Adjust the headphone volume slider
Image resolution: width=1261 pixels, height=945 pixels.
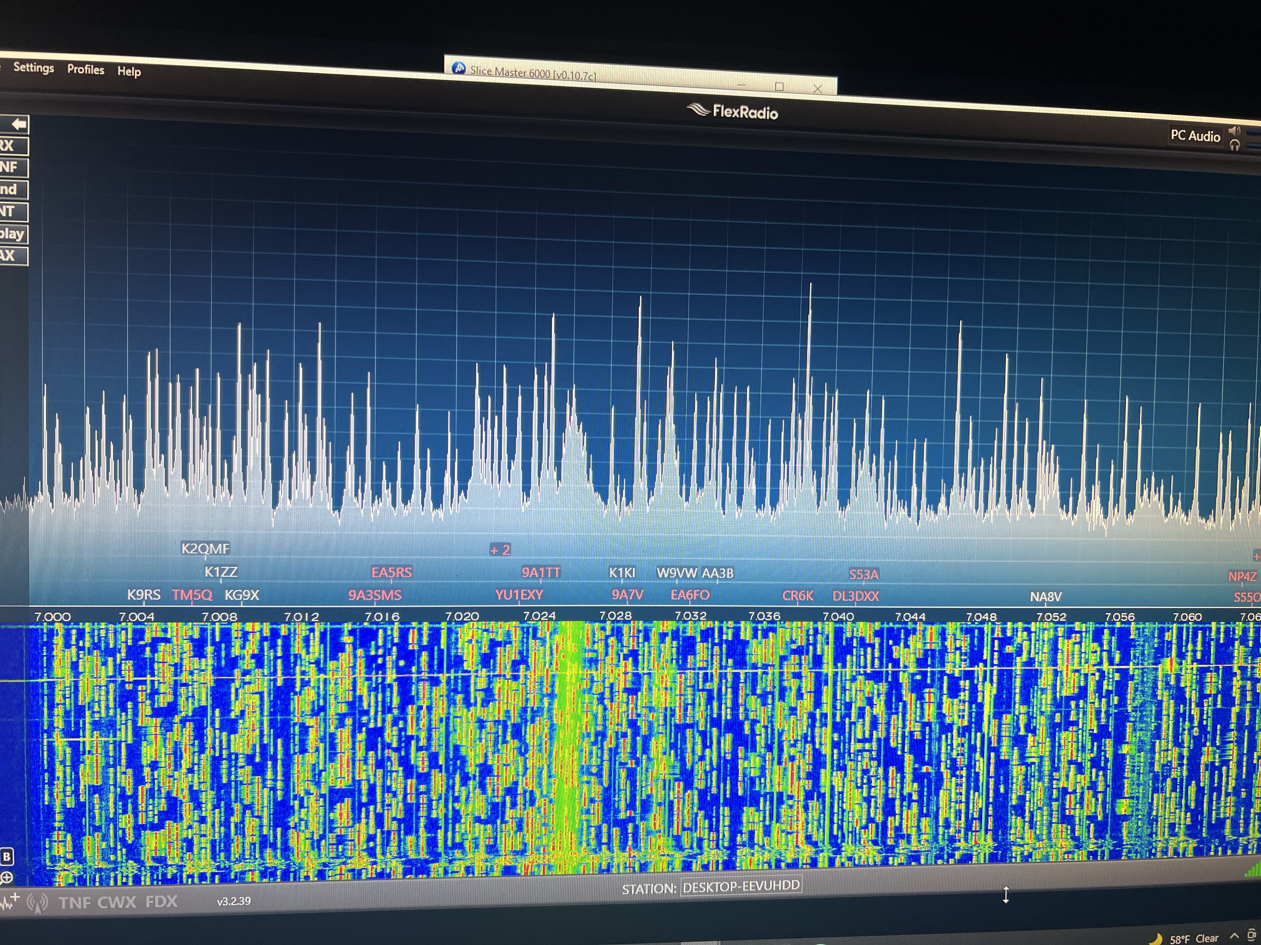pyautogui.click(x=1253, y=147)
